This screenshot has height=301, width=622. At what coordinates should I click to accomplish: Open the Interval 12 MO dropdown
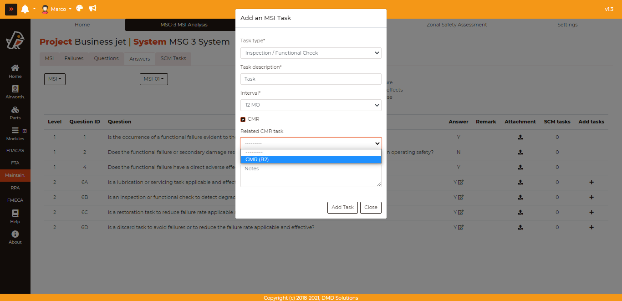pos(311,105)
